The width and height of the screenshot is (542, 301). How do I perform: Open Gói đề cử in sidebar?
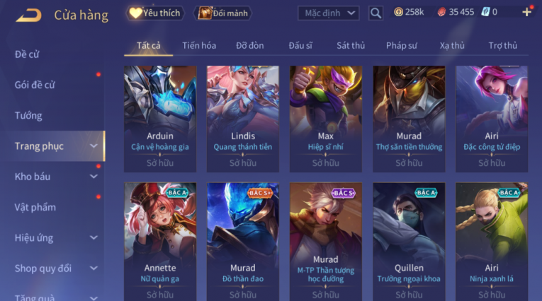[x=35, y=85]
